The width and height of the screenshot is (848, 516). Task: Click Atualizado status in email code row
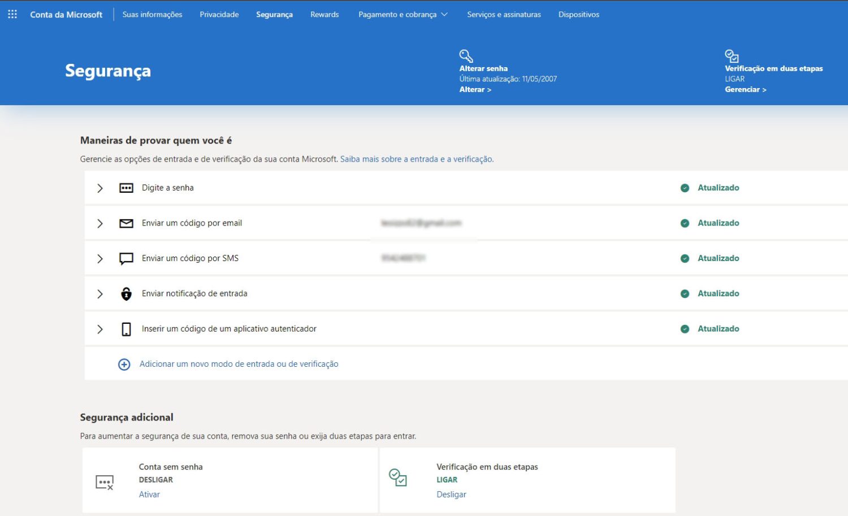[x=719, y=223]
